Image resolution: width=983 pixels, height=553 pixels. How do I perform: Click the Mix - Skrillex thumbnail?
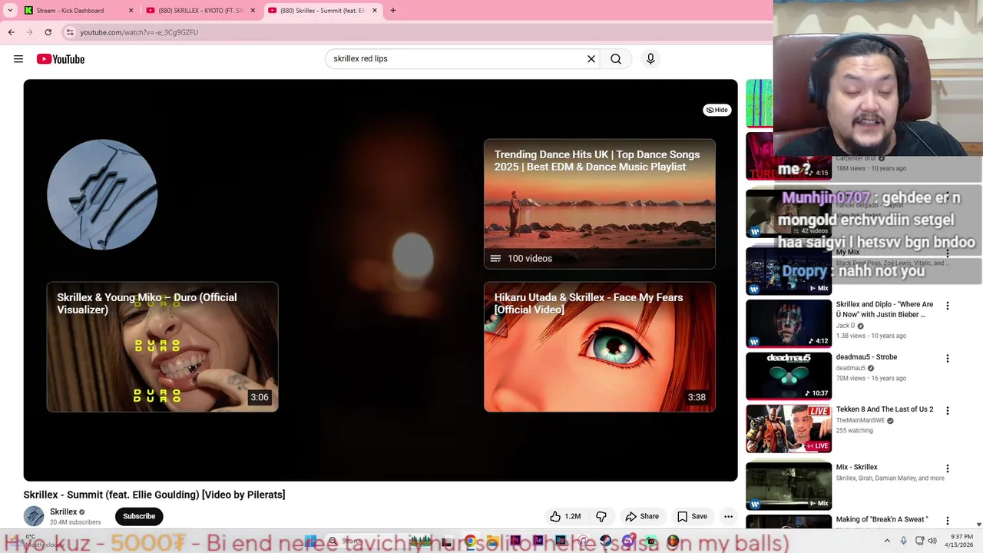tap(789, 485)
